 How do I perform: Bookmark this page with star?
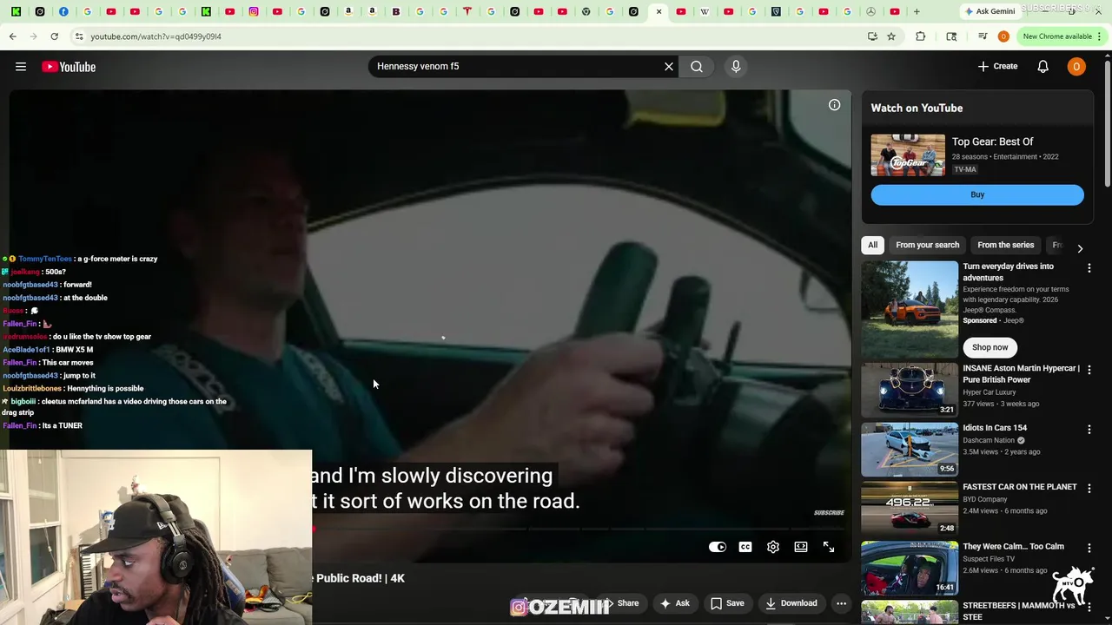coord(891,36)
